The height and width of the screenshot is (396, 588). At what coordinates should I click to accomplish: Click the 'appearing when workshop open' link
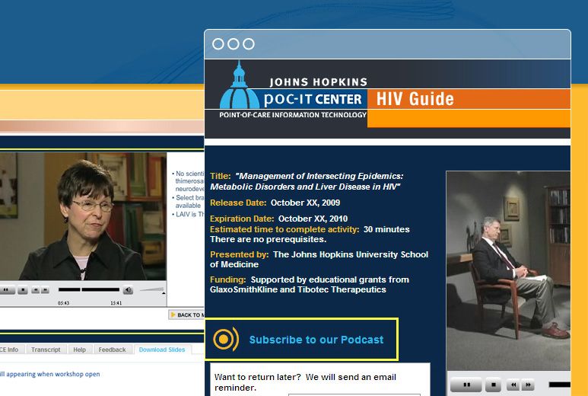pyautogui.click(x=53, y=374)
